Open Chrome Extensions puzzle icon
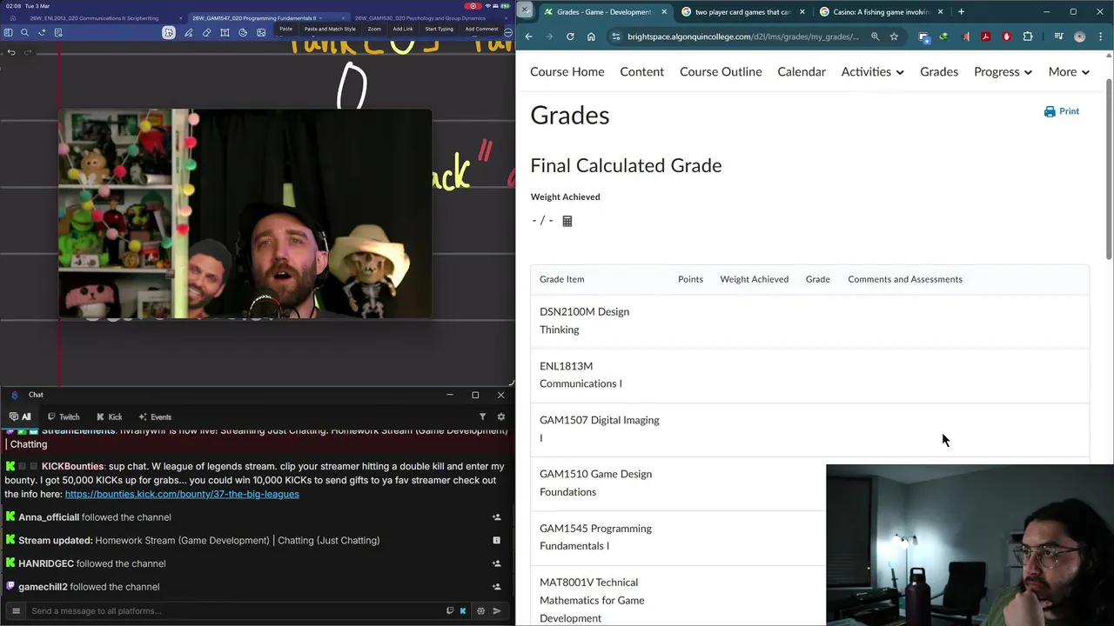Screen dimensions: 1114x626 [x=1028, y=37]
